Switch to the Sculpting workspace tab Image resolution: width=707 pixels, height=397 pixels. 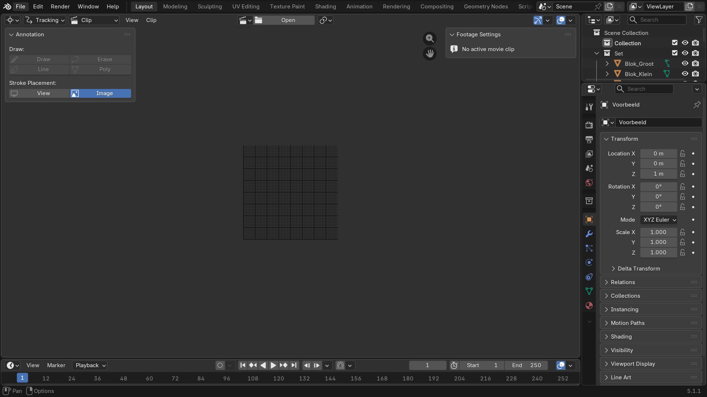click(x=210, y=7)
